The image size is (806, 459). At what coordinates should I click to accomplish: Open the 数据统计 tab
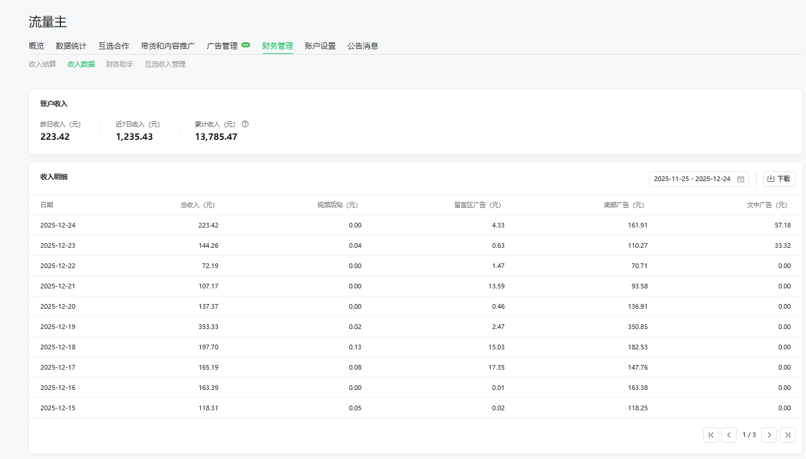71,46
